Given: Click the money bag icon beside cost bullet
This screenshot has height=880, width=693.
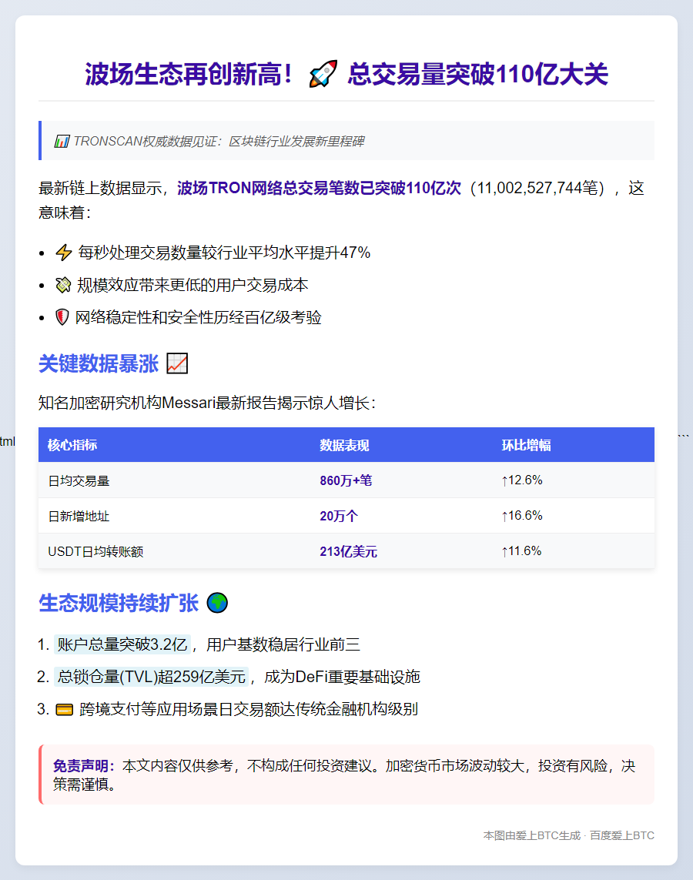Looking at the screenshot, I should 62,285.
